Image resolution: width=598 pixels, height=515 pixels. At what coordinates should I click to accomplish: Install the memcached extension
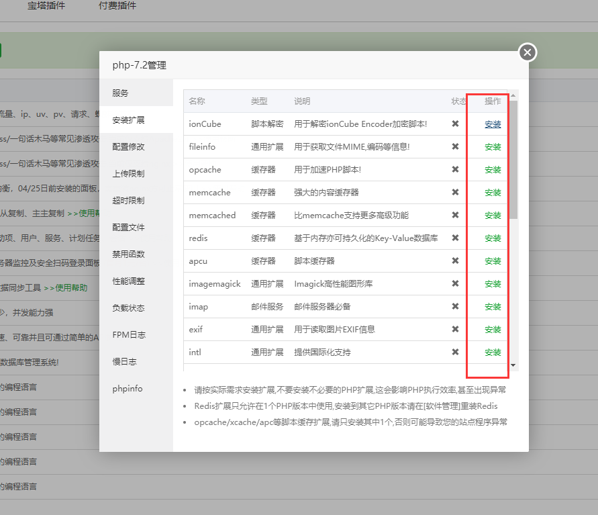493,216
